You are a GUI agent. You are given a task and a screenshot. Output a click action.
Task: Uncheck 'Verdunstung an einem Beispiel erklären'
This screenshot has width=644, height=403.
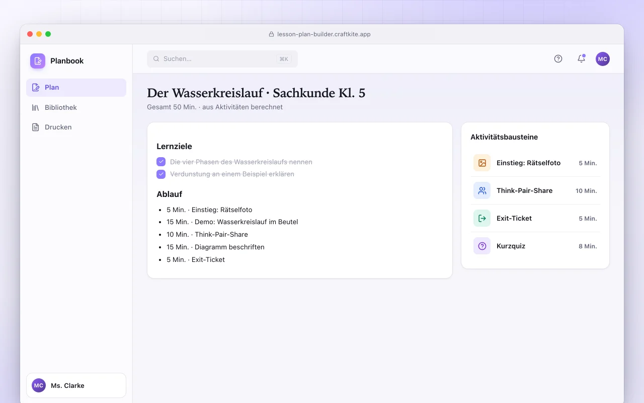coord(161,174)
